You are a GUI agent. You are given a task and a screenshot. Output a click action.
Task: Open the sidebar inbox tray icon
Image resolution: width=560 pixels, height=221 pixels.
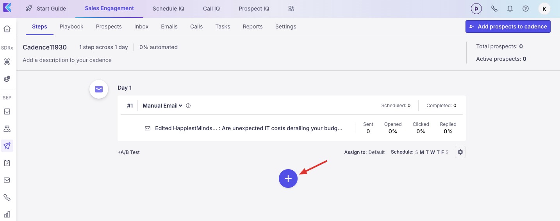click(7, 111)
